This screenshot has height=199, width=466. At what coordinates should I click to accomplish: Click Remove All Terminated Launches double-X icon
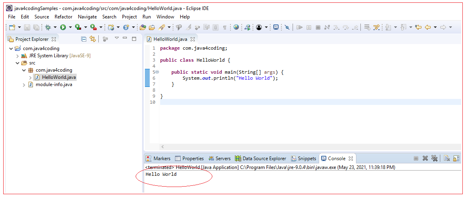point(435,159)
